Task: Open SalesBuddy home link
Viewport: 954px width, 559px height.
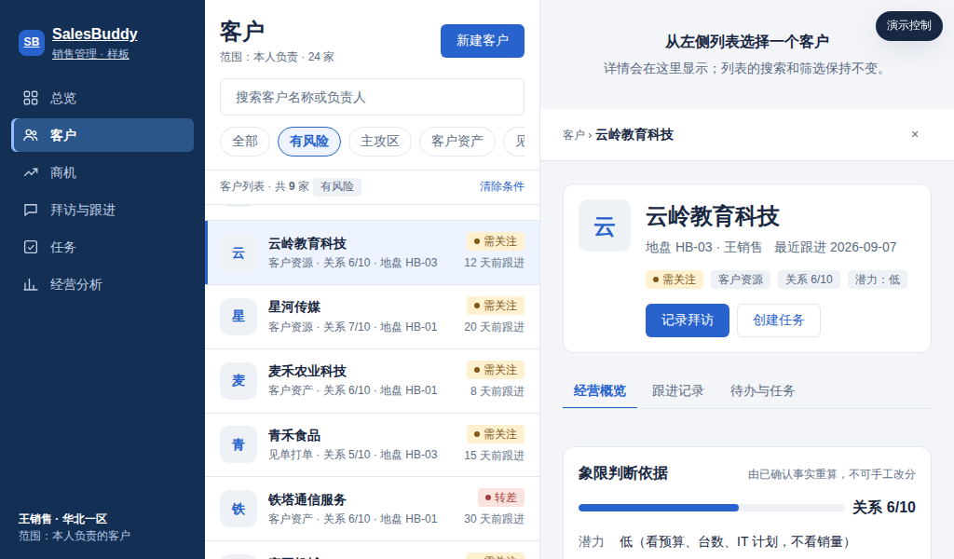Action: (95, 34)
